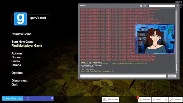The image size is (183, 103).
Task: Click the 'Compact freed' console line
Action: (91, 62)
